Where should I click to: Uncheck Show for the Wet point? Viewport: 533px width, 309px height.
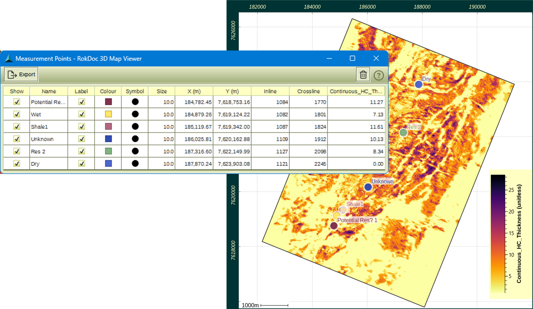click(17, 114)
